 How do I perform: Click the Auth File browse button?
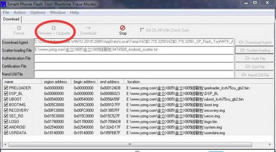[x=255, y=58]
